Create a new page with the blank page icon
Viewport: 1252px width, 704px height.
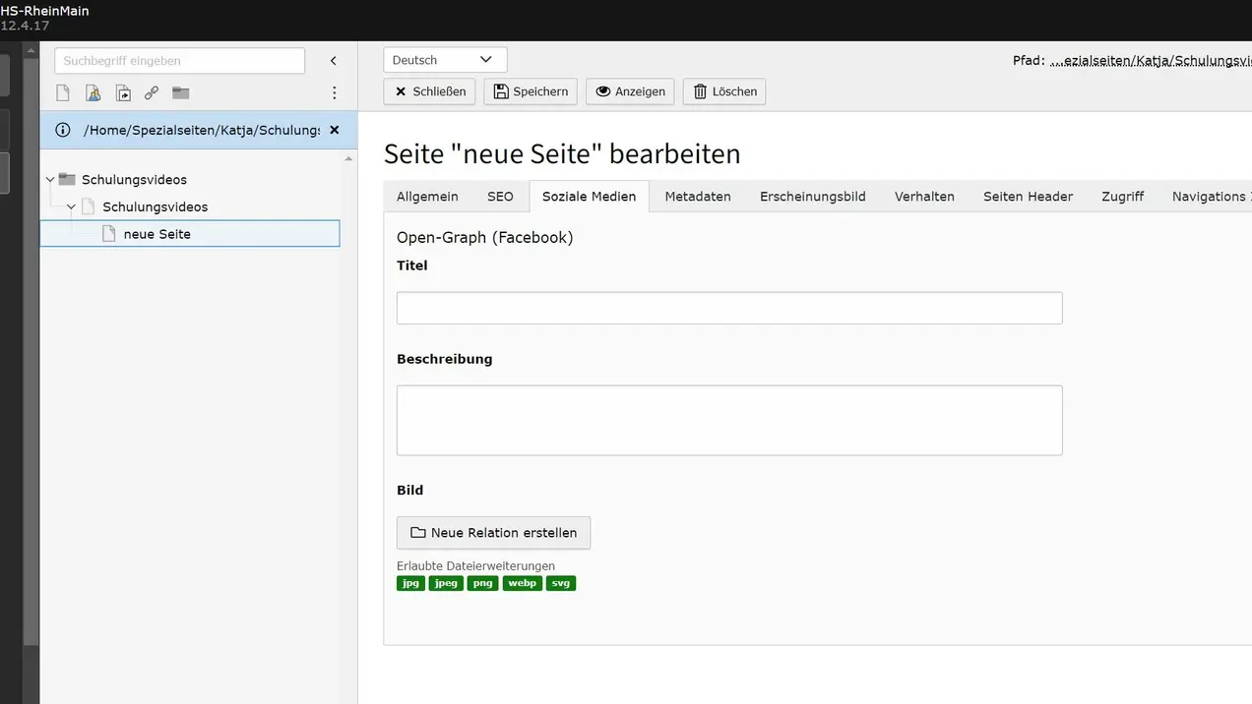tap(62, 92)
